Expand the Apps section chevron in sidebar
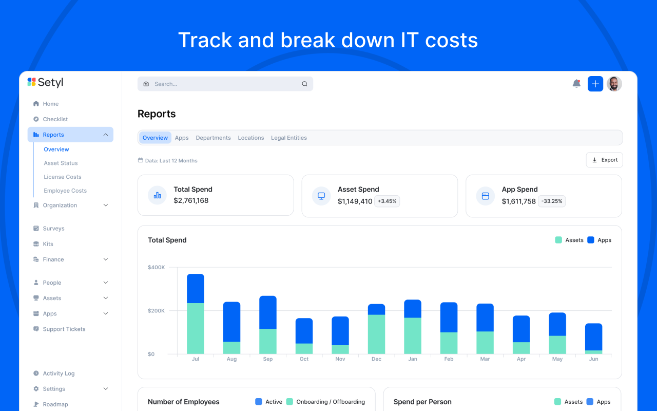Image resolution: width=657 pixels, height=411 pixels. (x=106, y=313)
